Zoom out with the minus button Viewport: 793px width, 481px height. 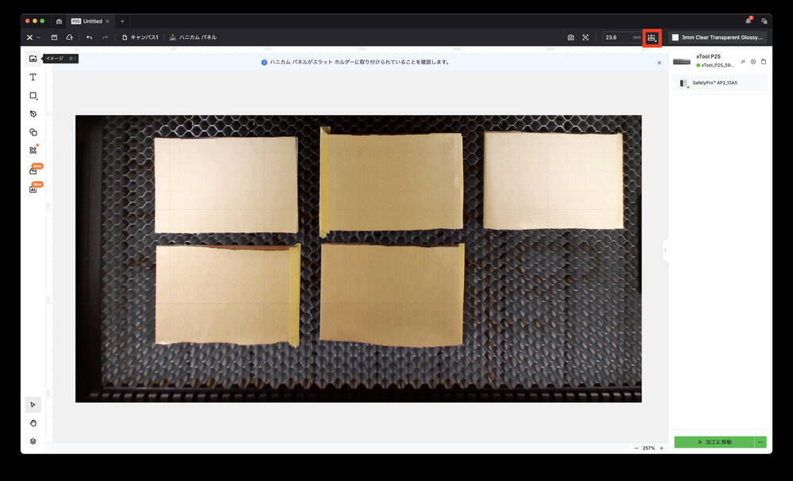coord(636,449)
